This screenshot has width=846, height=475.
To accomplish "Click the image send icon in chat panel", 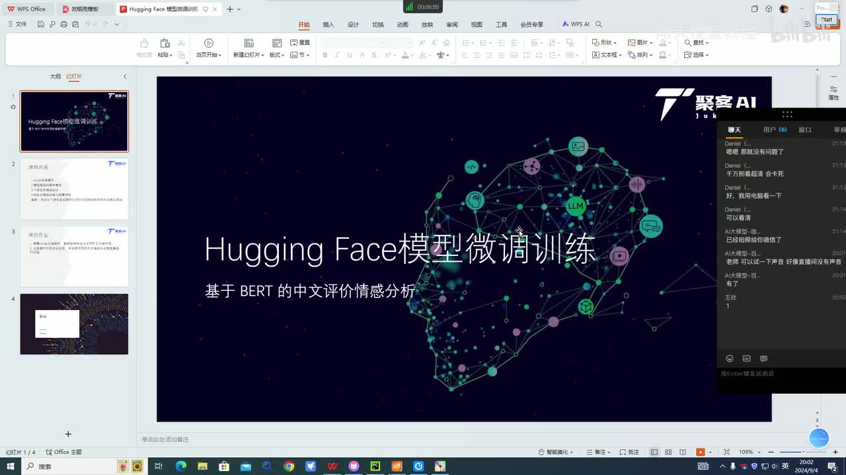I will coord(747,359).
